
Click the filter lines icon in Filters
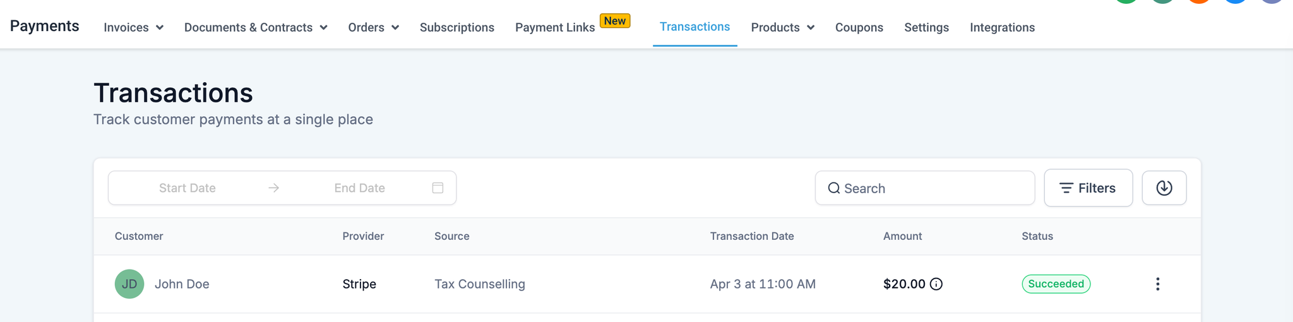[x=1066, y=188]
